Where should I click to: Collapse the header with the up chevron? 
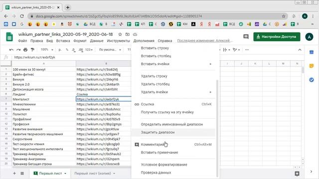tap(300, 50)
